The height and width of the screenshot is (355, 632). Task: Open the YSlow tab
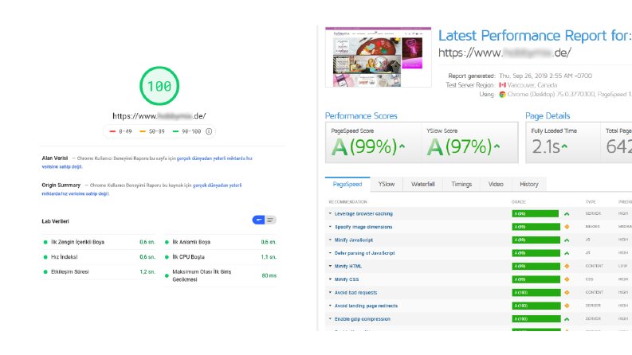(386, 184)
